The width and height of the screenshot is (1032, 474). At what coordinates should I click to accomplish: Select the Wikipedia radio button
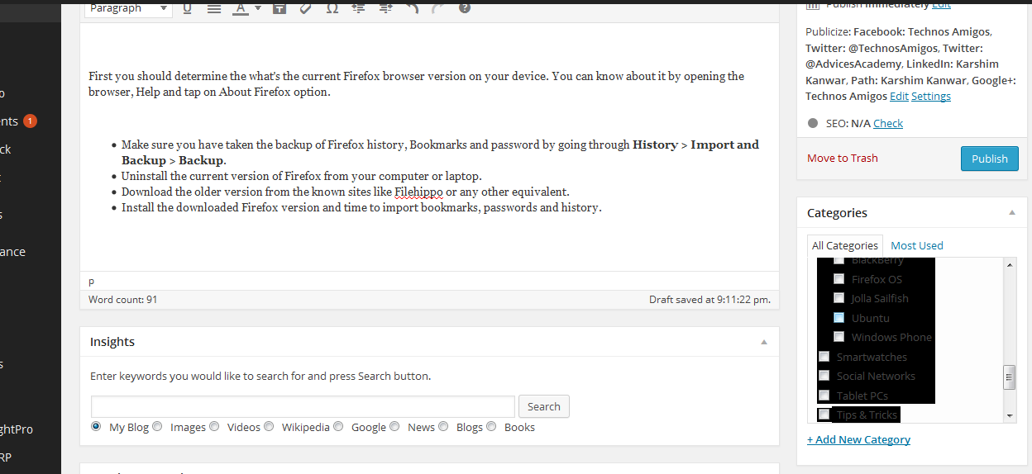point(269,426)
